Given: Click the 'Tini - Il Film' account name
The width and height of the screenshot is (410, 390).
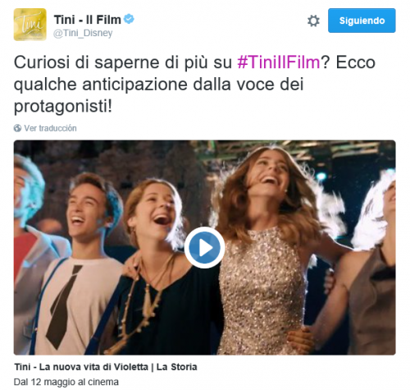Looking at the screenshot, I should click(x=88, y=20).
